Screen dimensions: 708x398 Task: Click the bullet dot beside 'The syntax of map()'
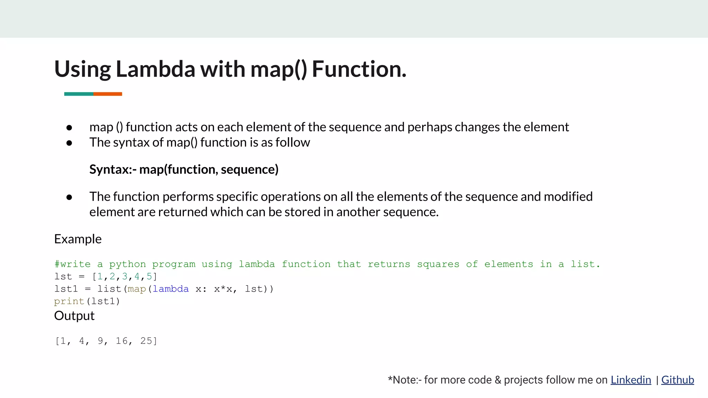pos(69,143)
